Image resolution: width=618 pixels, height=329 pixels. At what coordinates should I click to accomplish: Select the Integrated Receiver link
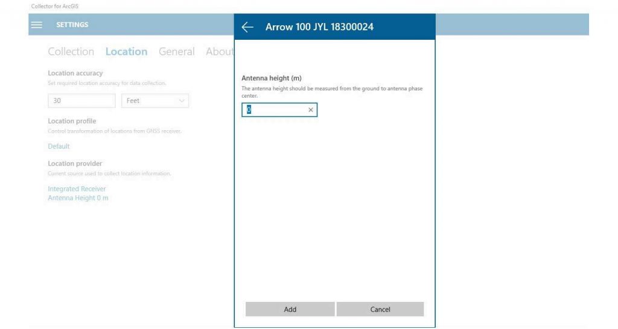[x=77, y=189]
